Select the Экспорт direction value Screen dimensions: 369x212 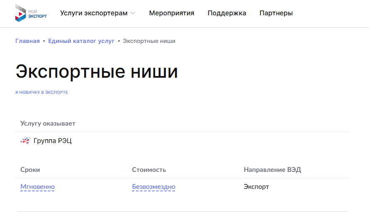click(256, 187)
